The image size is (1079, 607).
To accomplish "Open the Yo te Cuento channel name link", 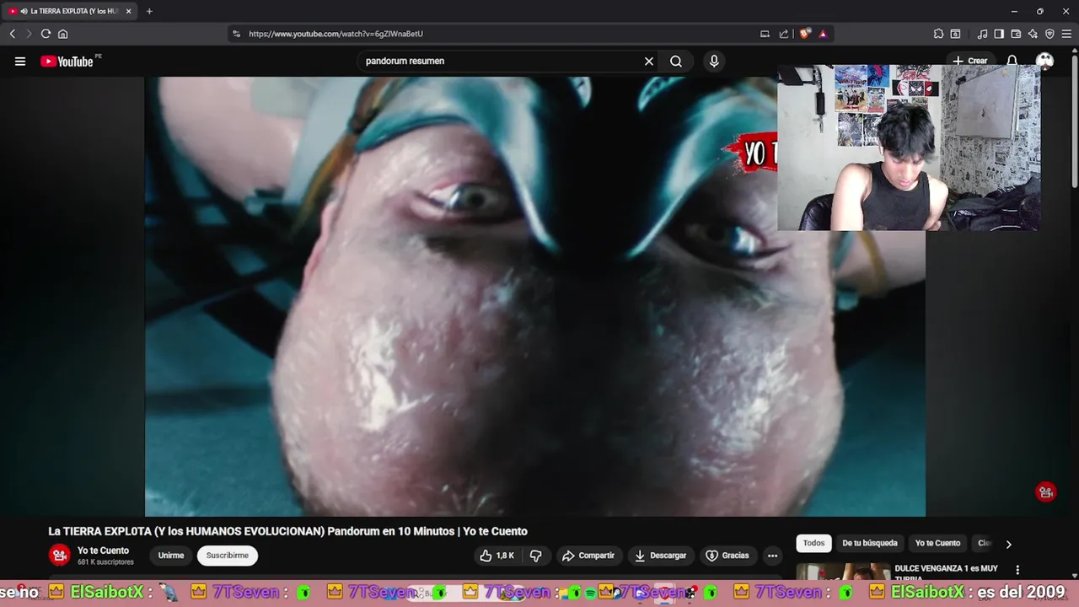I will tap(103, 551).
